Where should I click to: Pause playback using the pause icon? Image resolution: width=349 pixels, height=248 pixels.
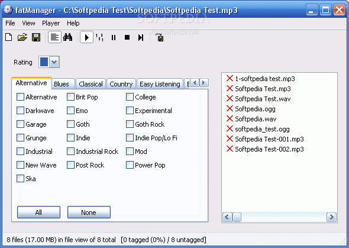pyautogui.click(x=114, y=37)
